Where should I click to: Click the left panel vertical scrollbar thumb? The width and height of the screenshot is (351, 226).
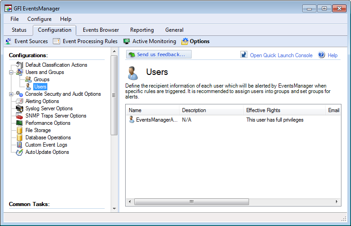114,95
